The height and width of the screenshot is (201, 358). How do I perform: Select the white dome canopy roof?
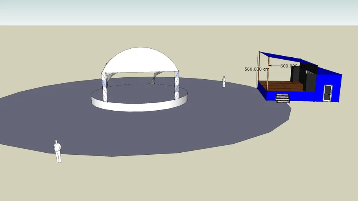140,60
